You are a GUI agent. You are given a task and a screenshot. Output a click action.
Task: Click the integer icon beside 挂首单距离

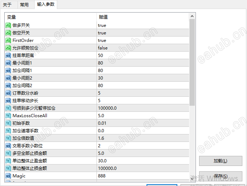[x=8, y=56]
